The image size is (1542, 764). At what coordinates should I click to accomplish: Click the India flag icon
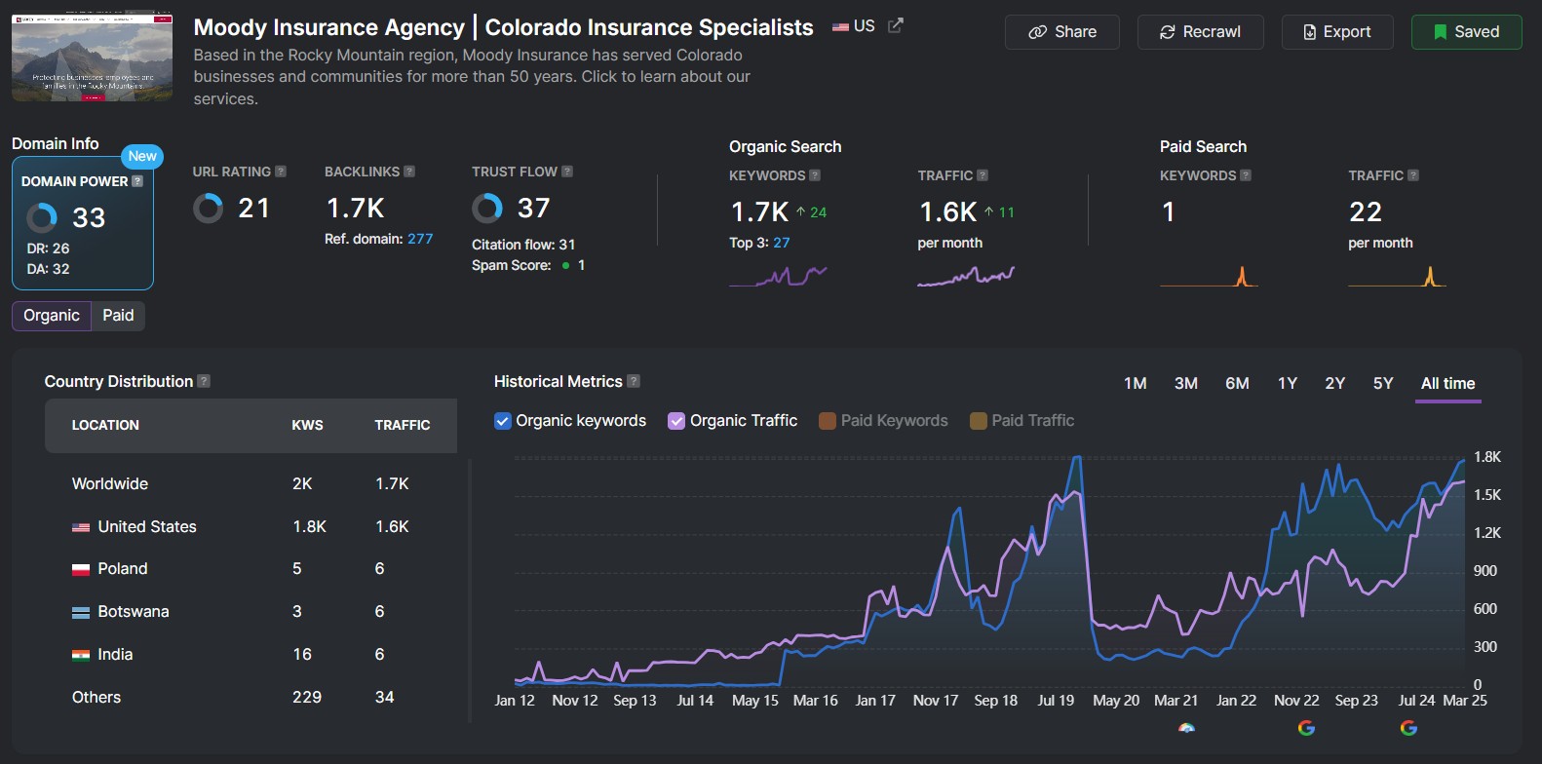81,655
